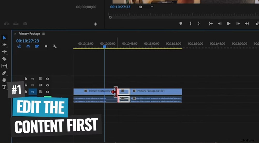Select the Hand tool
The image size is (259, 143).
pos(4,80)
